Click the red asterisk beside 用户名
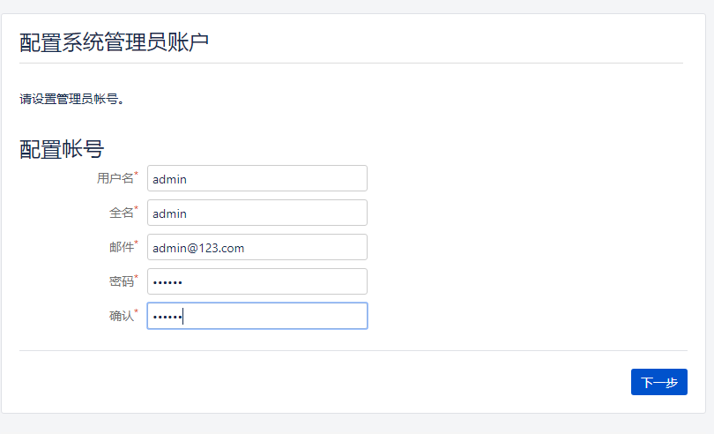The height and width of the screenshot is (434, 714). (x=137, y=174)
